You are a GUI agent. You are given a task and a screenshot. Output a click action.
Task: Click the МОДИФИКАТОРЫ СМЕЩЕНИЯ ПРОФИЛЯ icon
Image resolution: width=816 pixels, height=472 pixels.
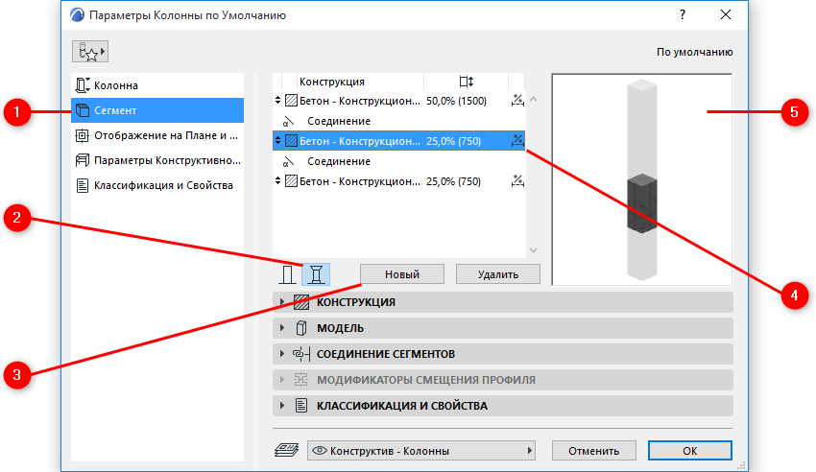(301, 380)
